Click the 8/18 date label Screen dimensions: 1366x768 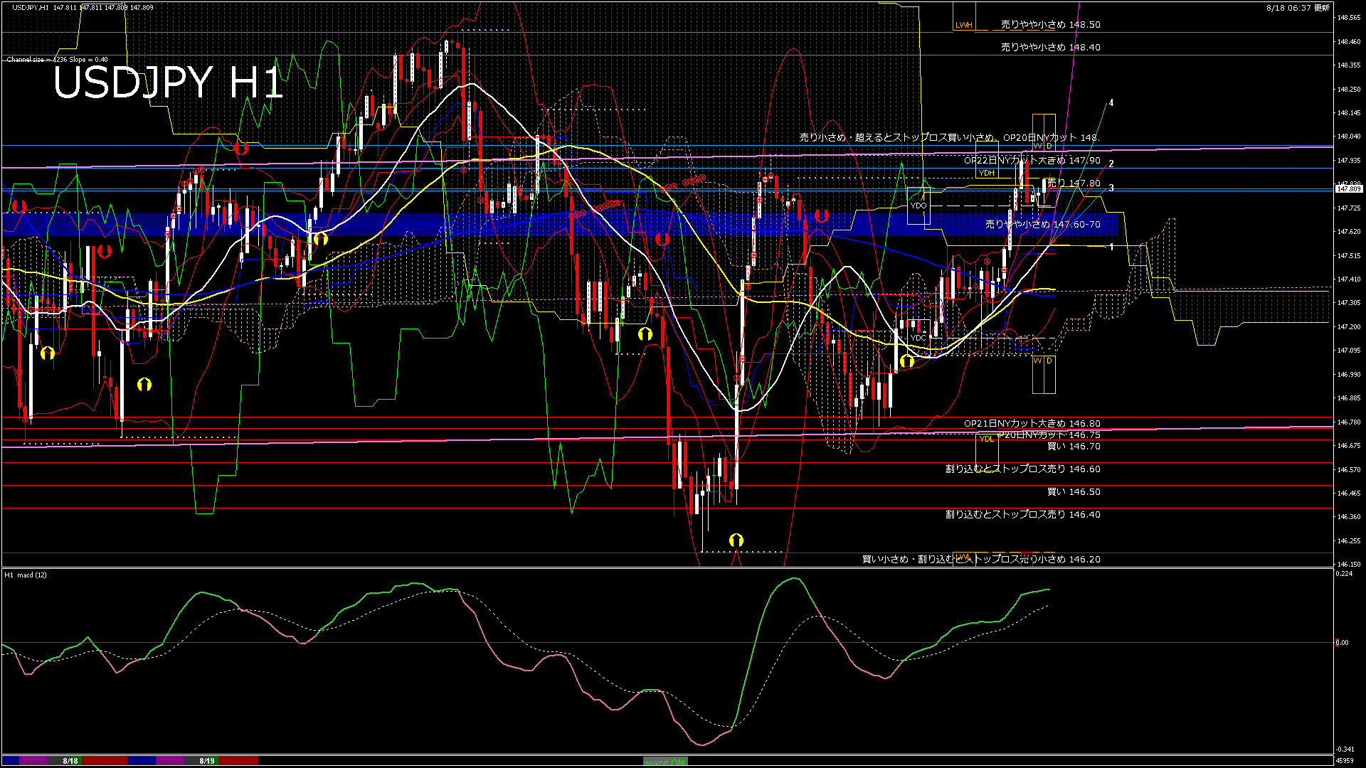(70, 761)
